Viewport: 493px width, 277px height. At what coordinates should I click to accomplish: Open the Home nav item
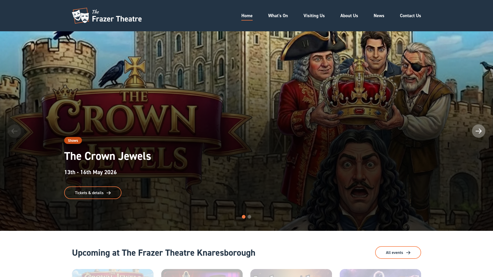247,16
